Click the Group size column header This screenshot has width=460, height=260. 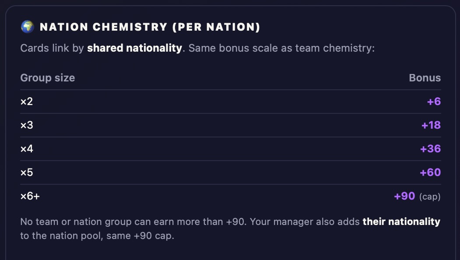(x=48, y=78)
